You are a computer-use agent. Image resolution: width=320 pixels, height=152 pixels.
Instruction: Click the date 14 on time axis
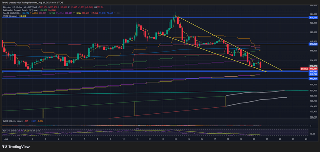pyautogui.click(x=176, y=139)
